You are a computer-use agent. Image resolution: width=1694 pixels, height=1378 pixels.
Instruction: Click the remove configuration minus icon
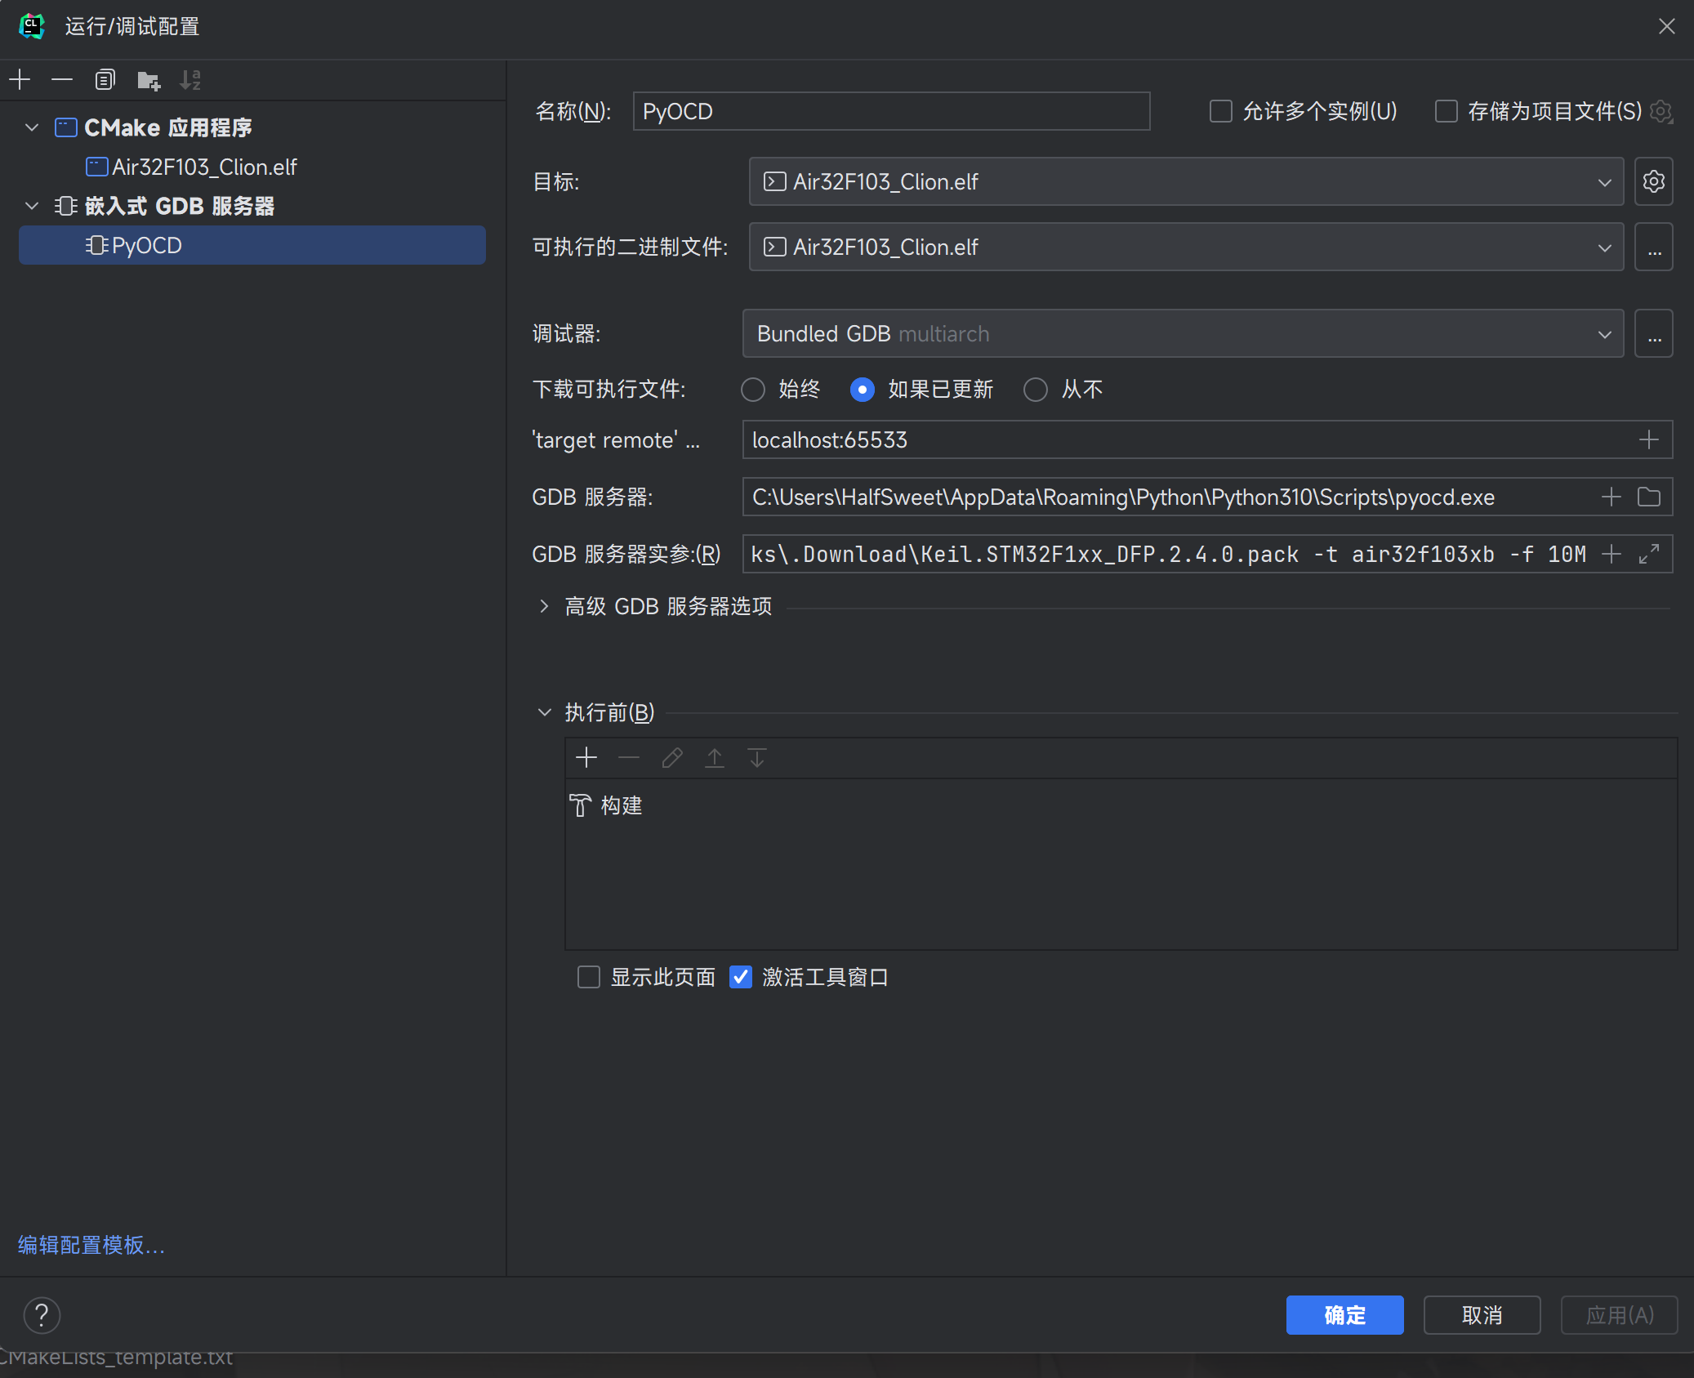click(62, 80)
